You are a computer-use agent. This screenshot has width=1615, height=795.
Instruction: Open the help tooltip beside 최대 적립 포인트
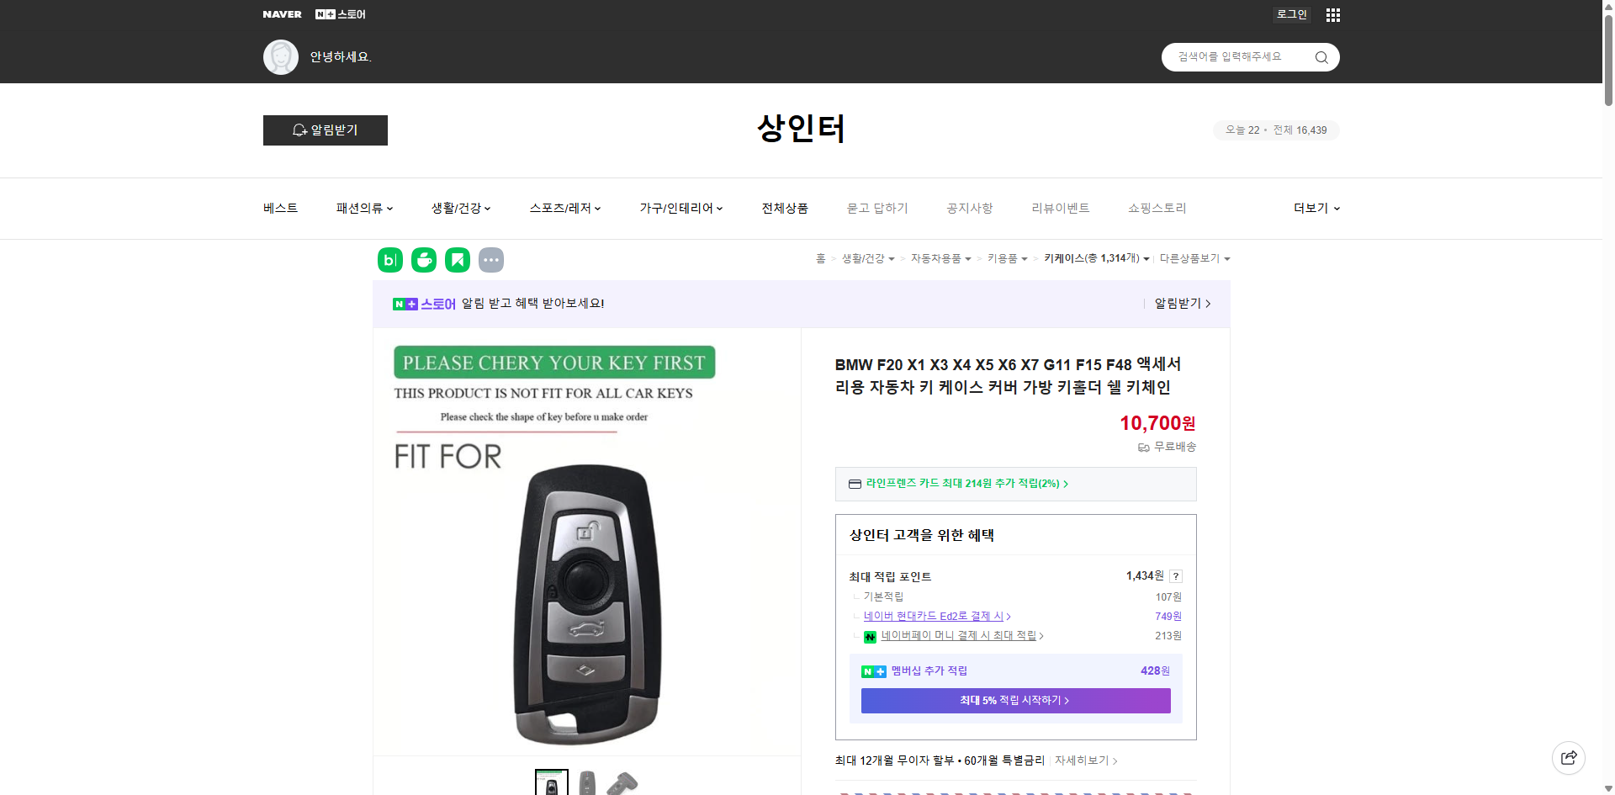[1176, 576]
